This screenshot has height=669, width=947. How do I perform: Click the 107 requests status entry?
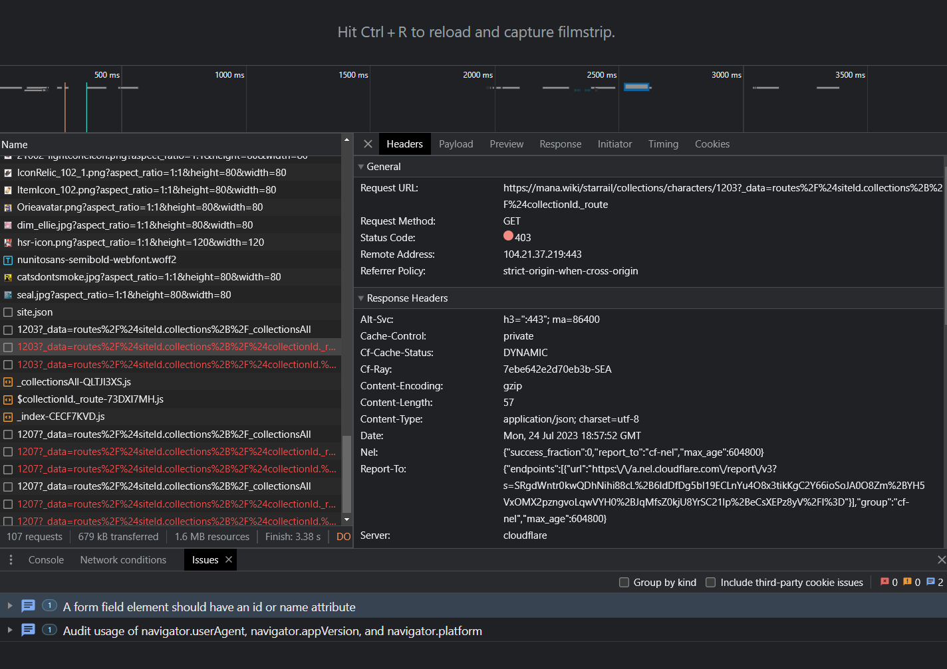pos(35,537)
